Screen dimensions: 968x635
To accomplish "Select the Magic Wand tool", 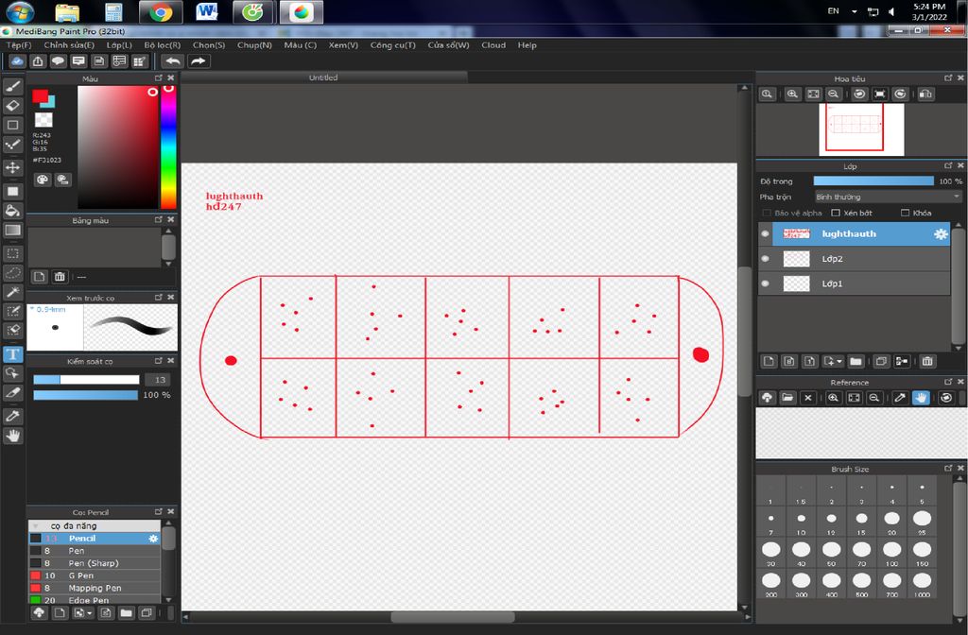I will (x=13, y=291).
